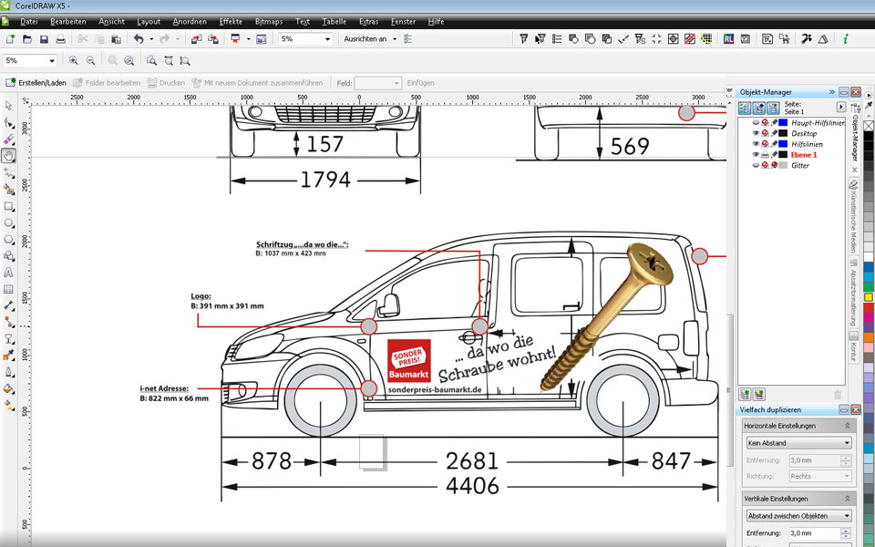Open the 'Kein Abstand' dropdown
Viewport: 875px width, 547px height.
798,443
